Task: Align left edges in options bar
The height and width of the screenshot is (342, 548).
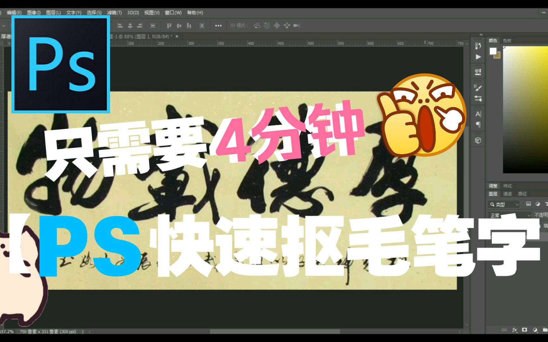Action: 120,26
